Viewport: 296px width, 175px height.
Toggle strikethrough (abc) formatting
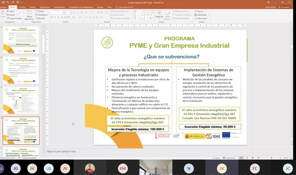65,17
